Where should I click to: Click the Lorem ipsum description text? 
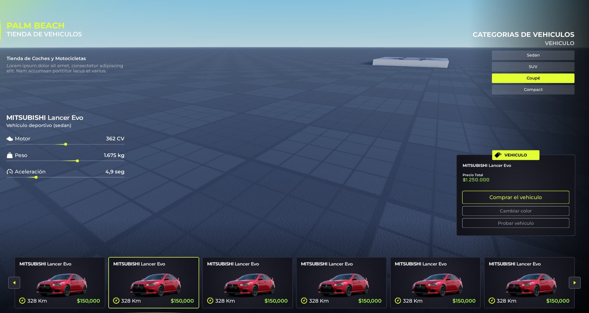(x=65, y=68)
